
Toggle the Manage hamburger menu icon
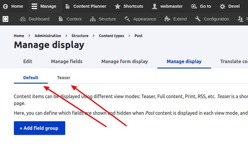pyautogui.click(x=35, y=6)
